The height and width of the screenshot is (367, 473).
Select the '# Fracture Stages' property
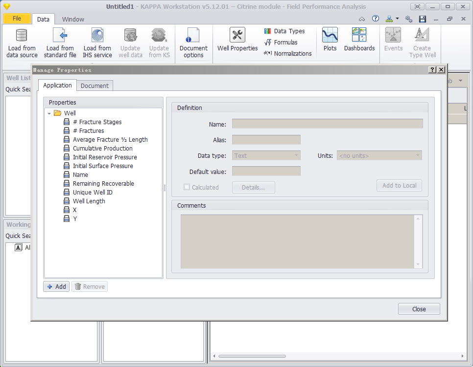97,122
